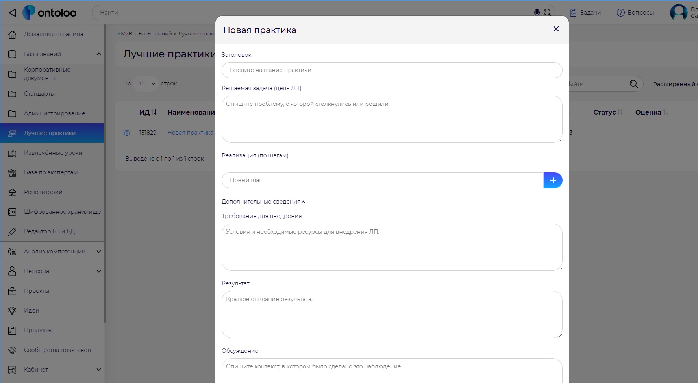The image size is (698, 383).
Task: Click the sidebar vertical scrollbar
Action: 105,174
